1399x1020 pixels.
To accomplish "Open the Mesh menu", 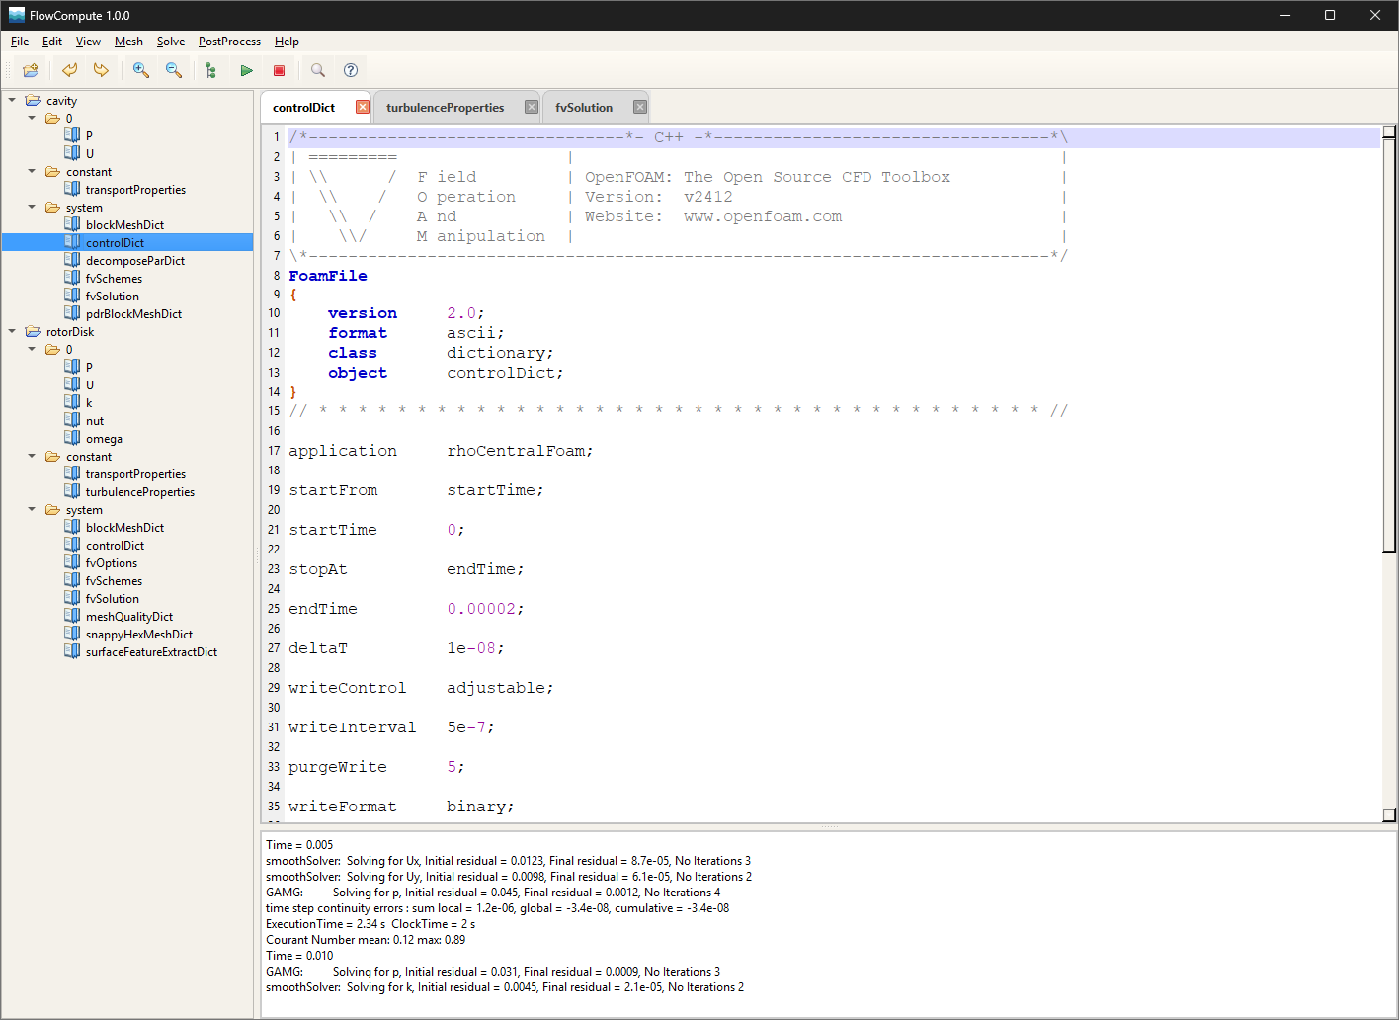I will pos(128,42).
